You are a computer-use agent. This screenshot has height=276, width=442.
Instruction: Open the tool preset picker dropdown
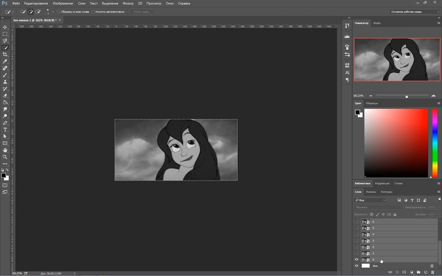(x=13, y=12)
